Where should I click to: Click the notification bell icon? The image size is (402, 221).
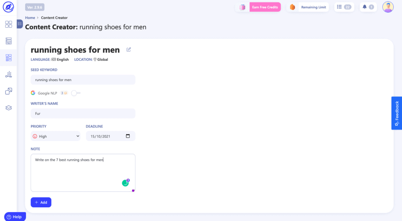pos(365,7)
